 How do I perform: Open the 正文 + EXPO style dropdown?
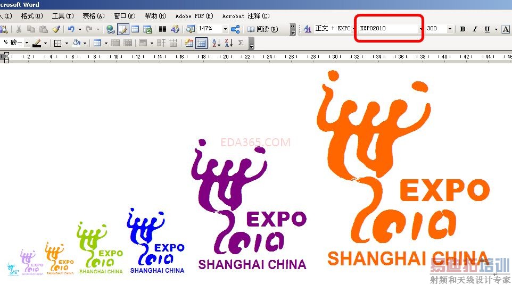pyautogui.click(x=354, y=29)
